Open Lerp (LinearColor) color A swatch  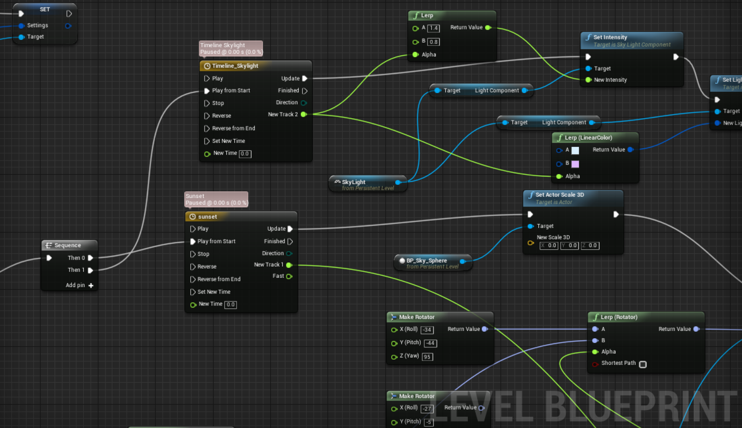(x=575, y=151)
